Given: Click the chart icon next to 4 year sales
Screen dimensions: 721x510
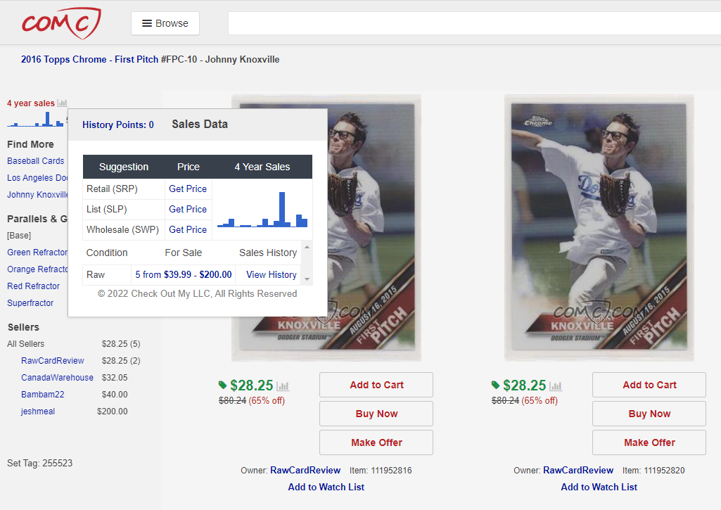Looking at the screenshot, I should [x=62, y=103].
